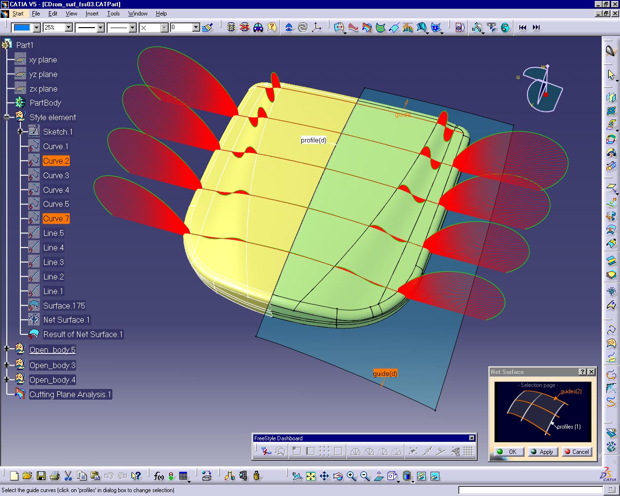Click the axis system icon in top toolbar
Image resolution: width=620 pixels, height=496 pixels.
316,28
